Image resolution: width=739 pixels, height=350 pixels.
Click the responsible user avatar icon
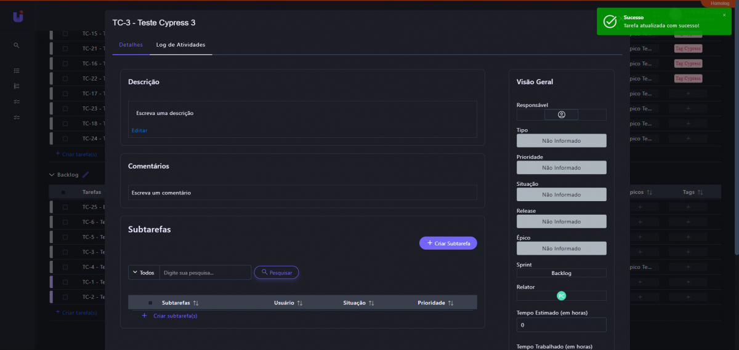[x=561, y=114]
